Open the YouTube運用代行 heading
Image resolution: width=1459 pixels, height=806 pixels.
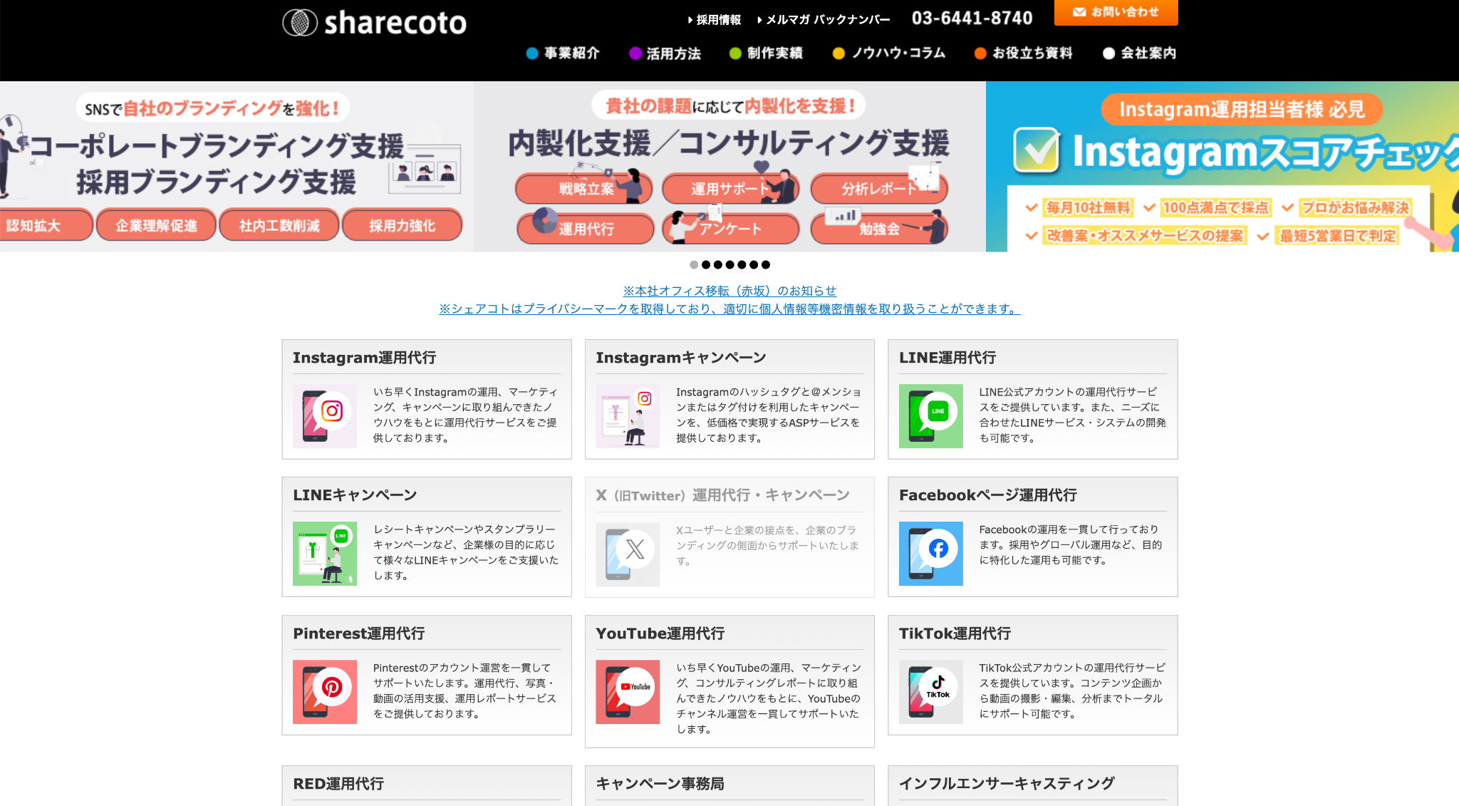pos(660,634)
